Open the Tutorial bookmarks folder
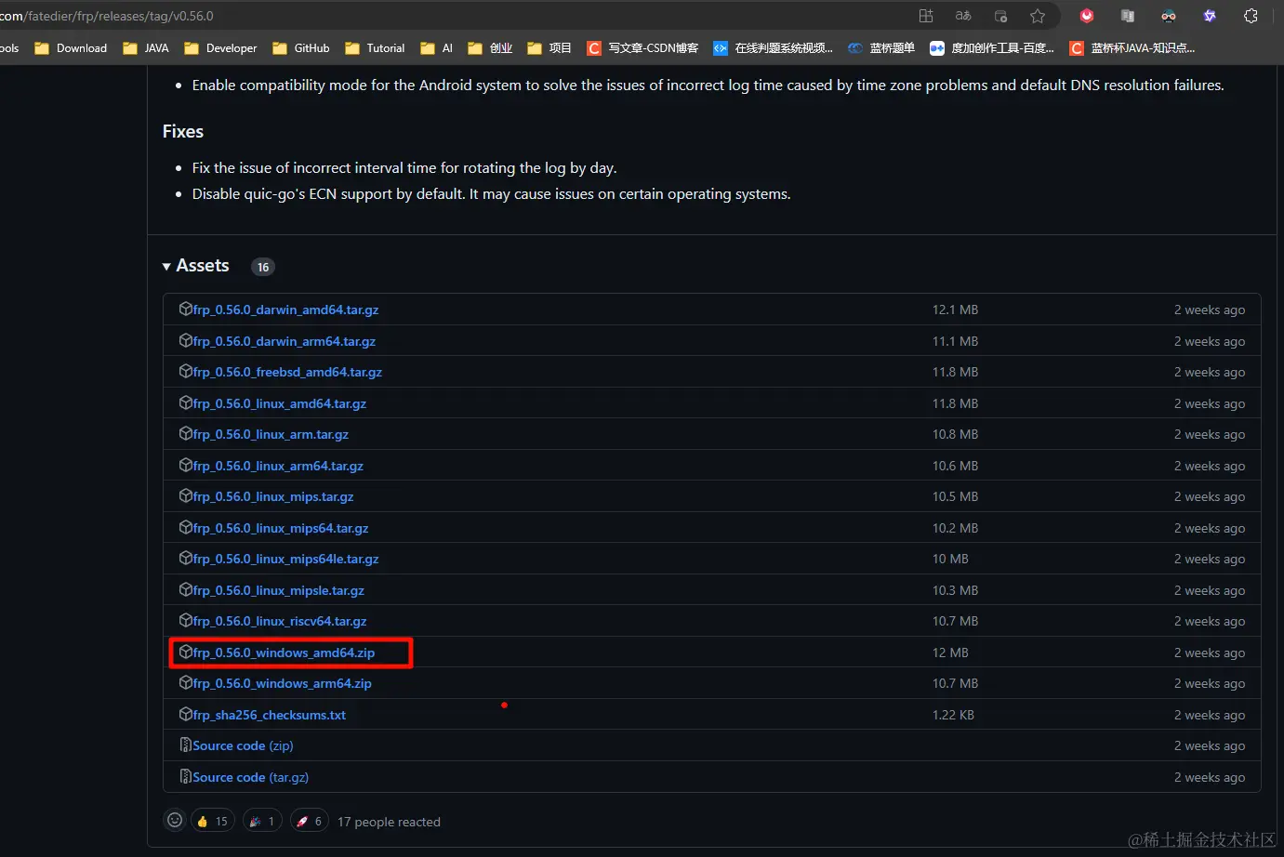The height and width of the screenshot is (857, 1284). [375, 48]
